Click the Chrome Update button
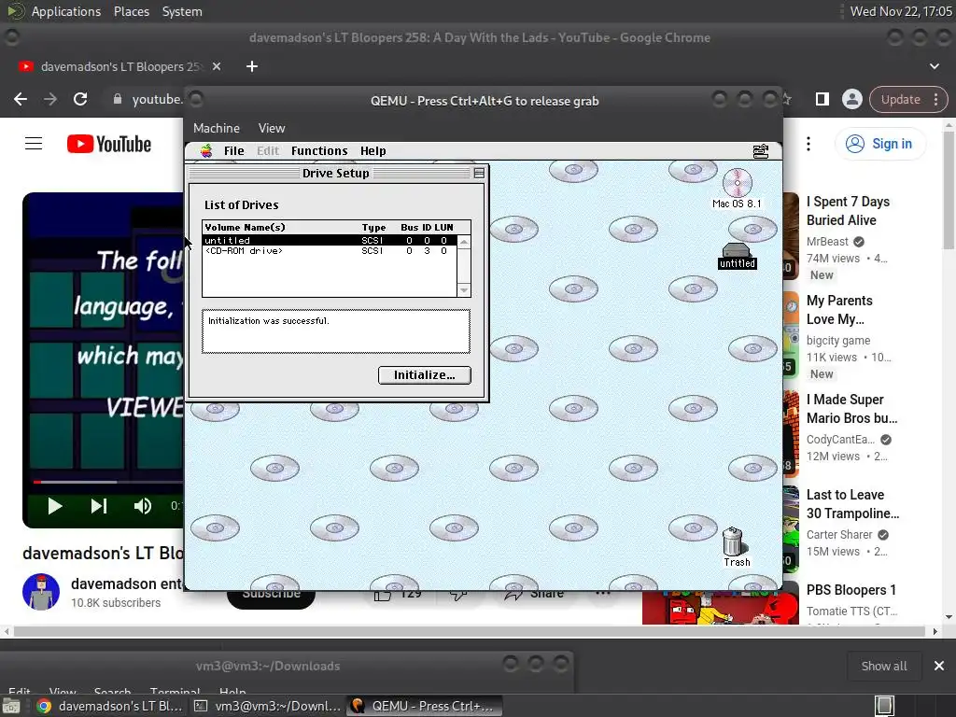Screen dimensions: 956x717 click(907, 99)
